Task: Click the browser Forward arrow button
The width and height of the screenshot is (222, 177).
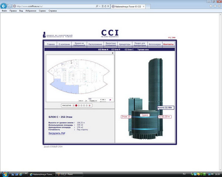Action: [x=10, y=6]
